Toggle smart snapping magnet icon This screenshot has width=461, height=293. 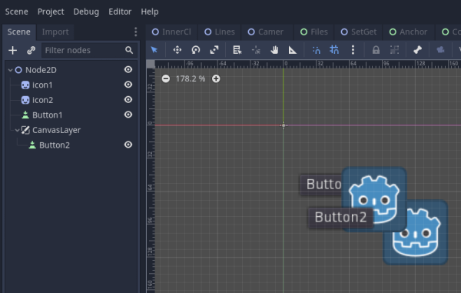316,50
